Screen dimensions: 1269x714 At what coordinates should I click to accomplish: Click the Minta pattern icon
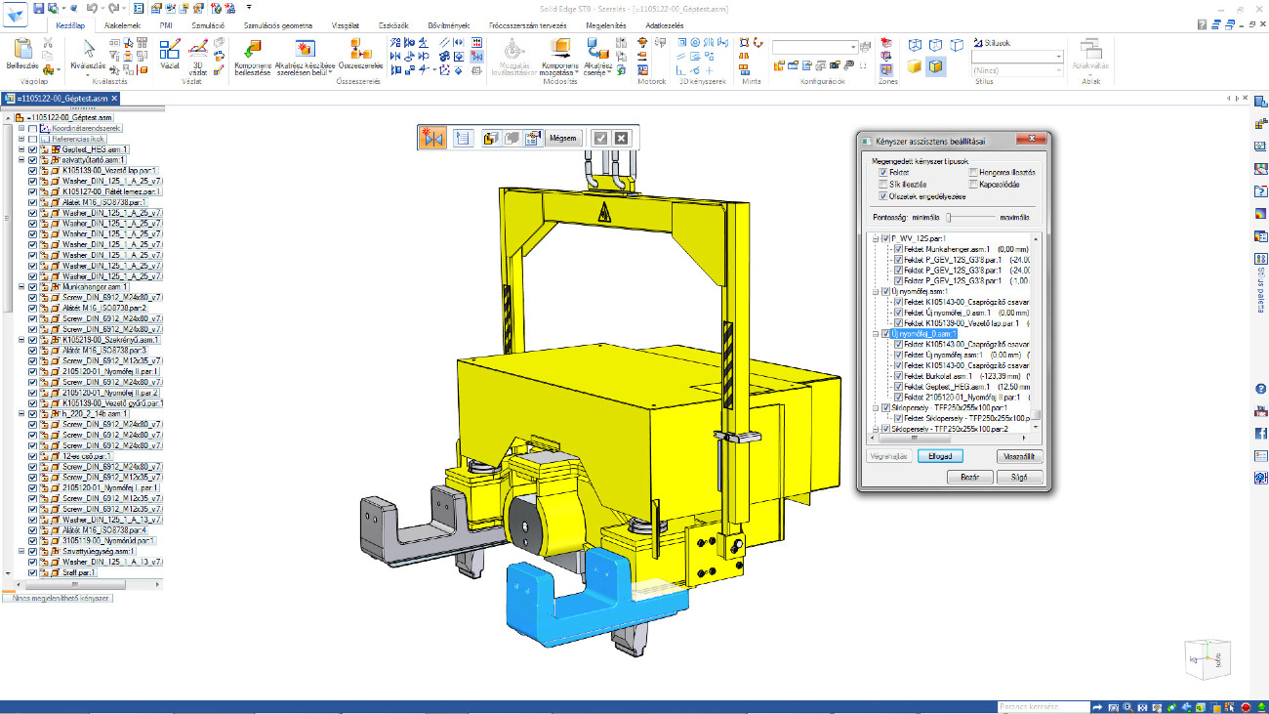[x=745, y=42]
